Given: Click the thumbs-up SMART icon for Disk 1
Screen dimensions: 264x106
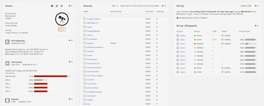Looking at the screenshot, I should 222,40.
